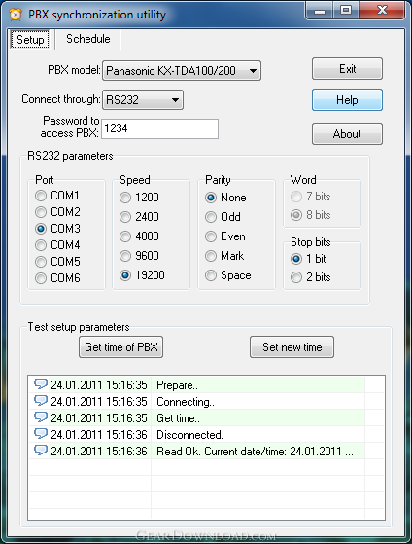412x544 pixels.
Task: Choose the 9600 speed option
Action: point(125,256)
